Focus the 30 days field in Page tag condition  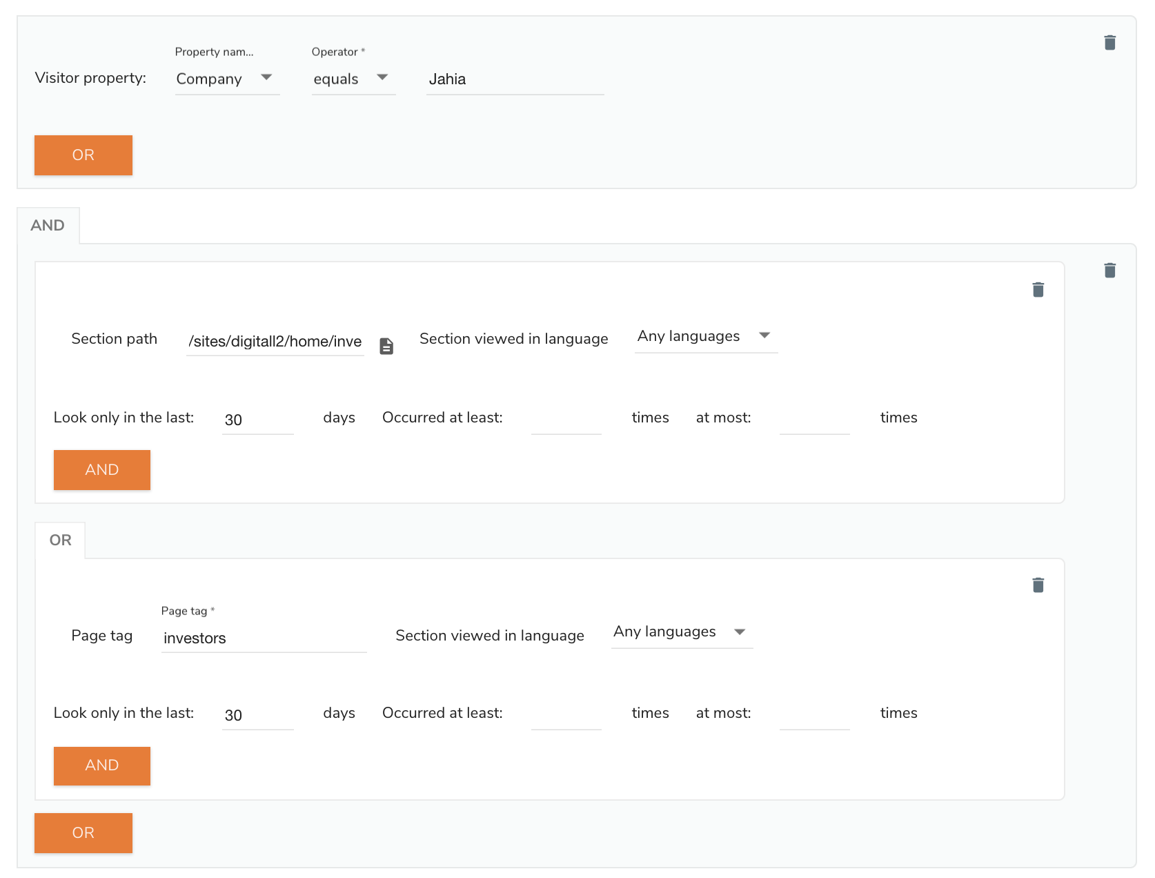coord(258,715)
